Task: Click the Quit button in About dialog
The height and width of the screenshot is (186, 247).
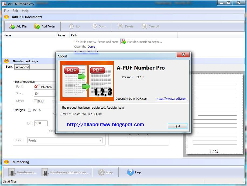Action: click(x=177, y=126)
